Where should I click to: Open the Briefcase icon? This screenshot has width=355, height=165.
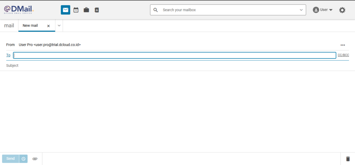point(86,10)
